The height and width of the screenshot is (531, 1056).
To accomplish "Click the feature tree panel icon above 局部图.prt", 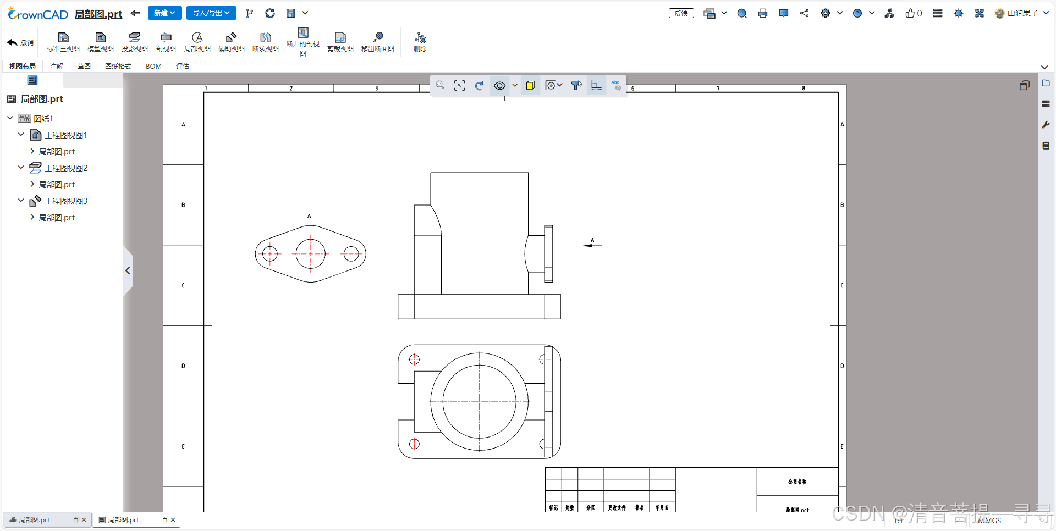I will pyautogui.click(x=32, y=80).
